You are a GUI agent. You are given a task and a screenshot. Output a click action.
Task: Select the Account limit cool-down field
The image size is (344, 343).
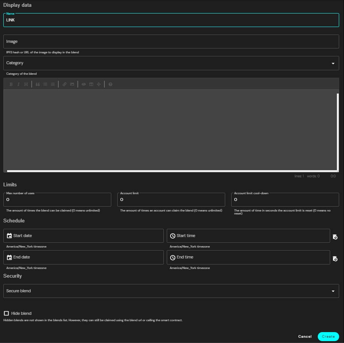(x=285, y=199)
